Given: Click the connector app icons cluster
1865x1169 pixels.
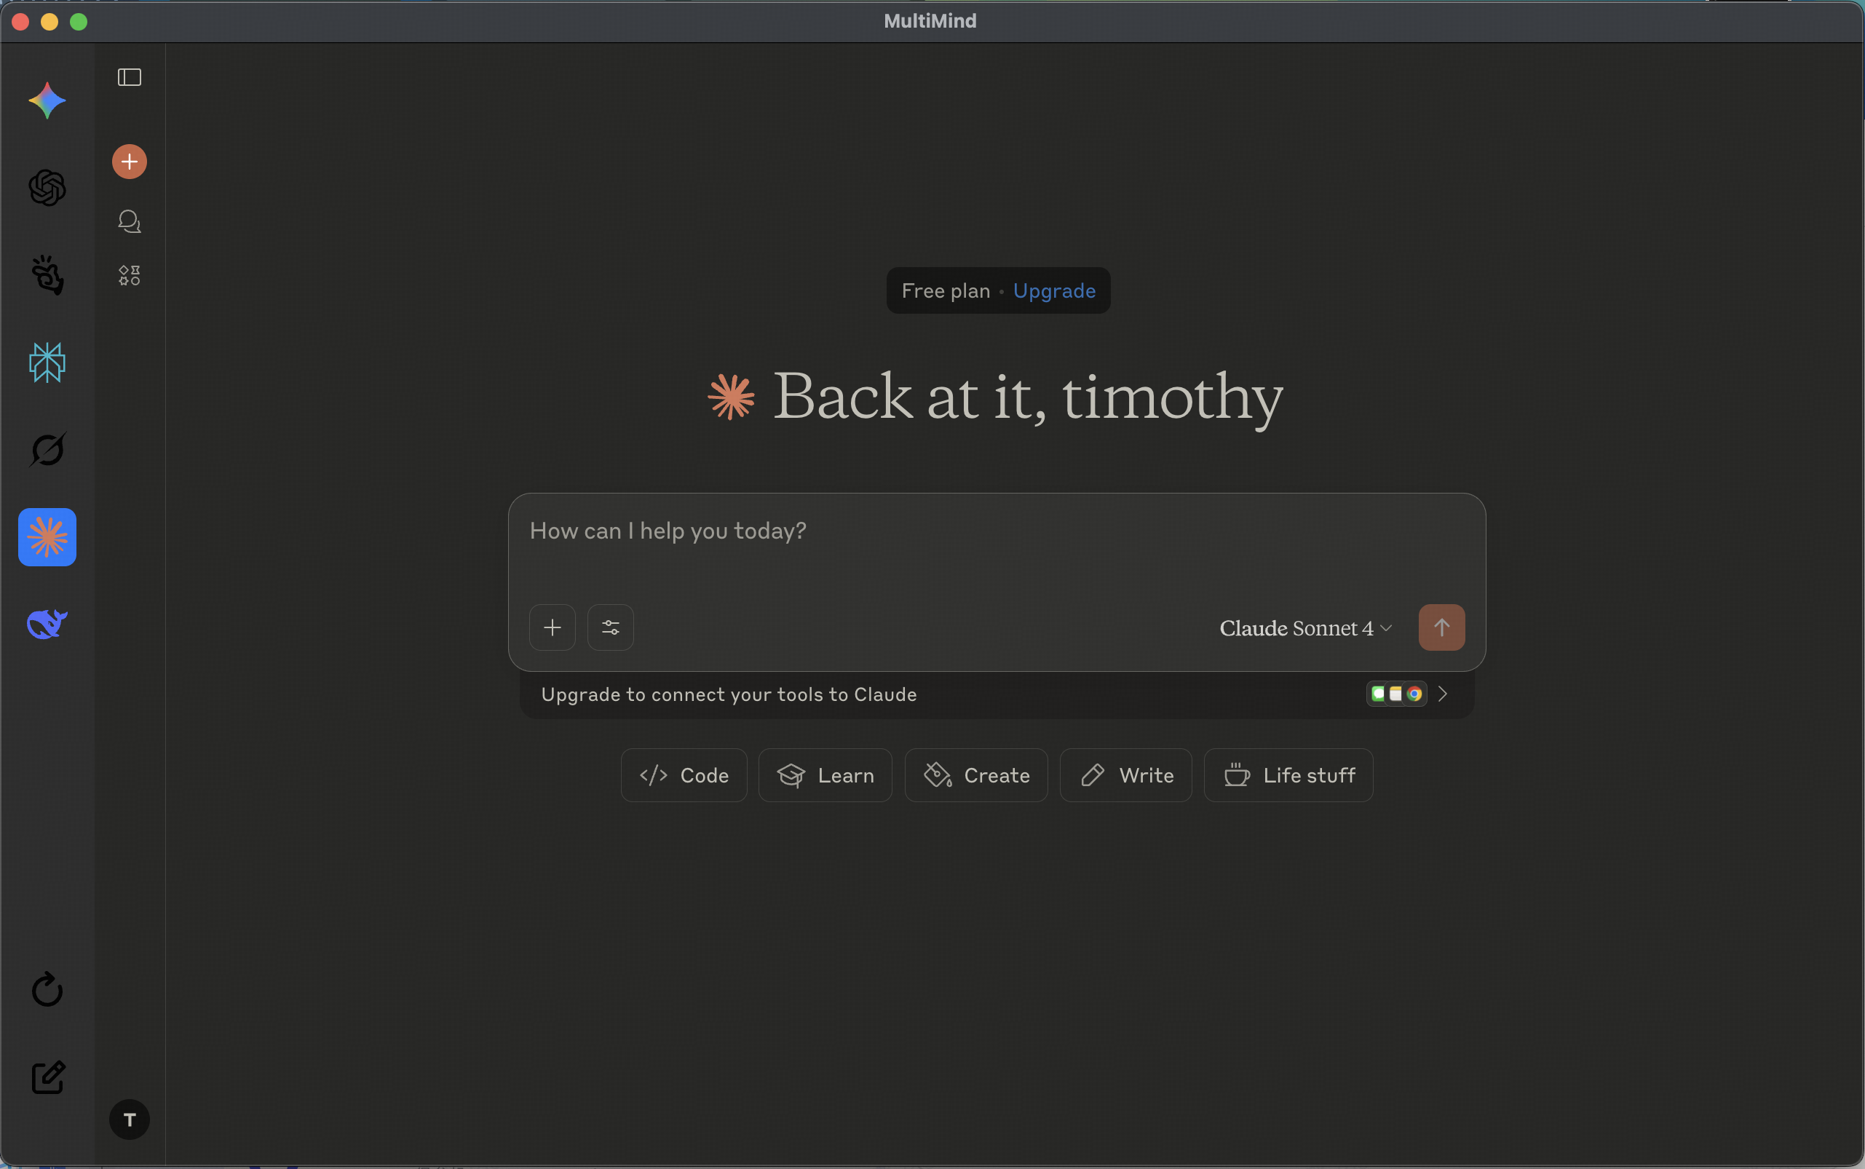Looking at the screenshot, I should (1395, 694).
